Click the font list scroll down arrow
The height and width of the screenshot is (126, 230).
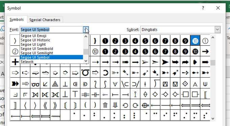tap(86, 61)
